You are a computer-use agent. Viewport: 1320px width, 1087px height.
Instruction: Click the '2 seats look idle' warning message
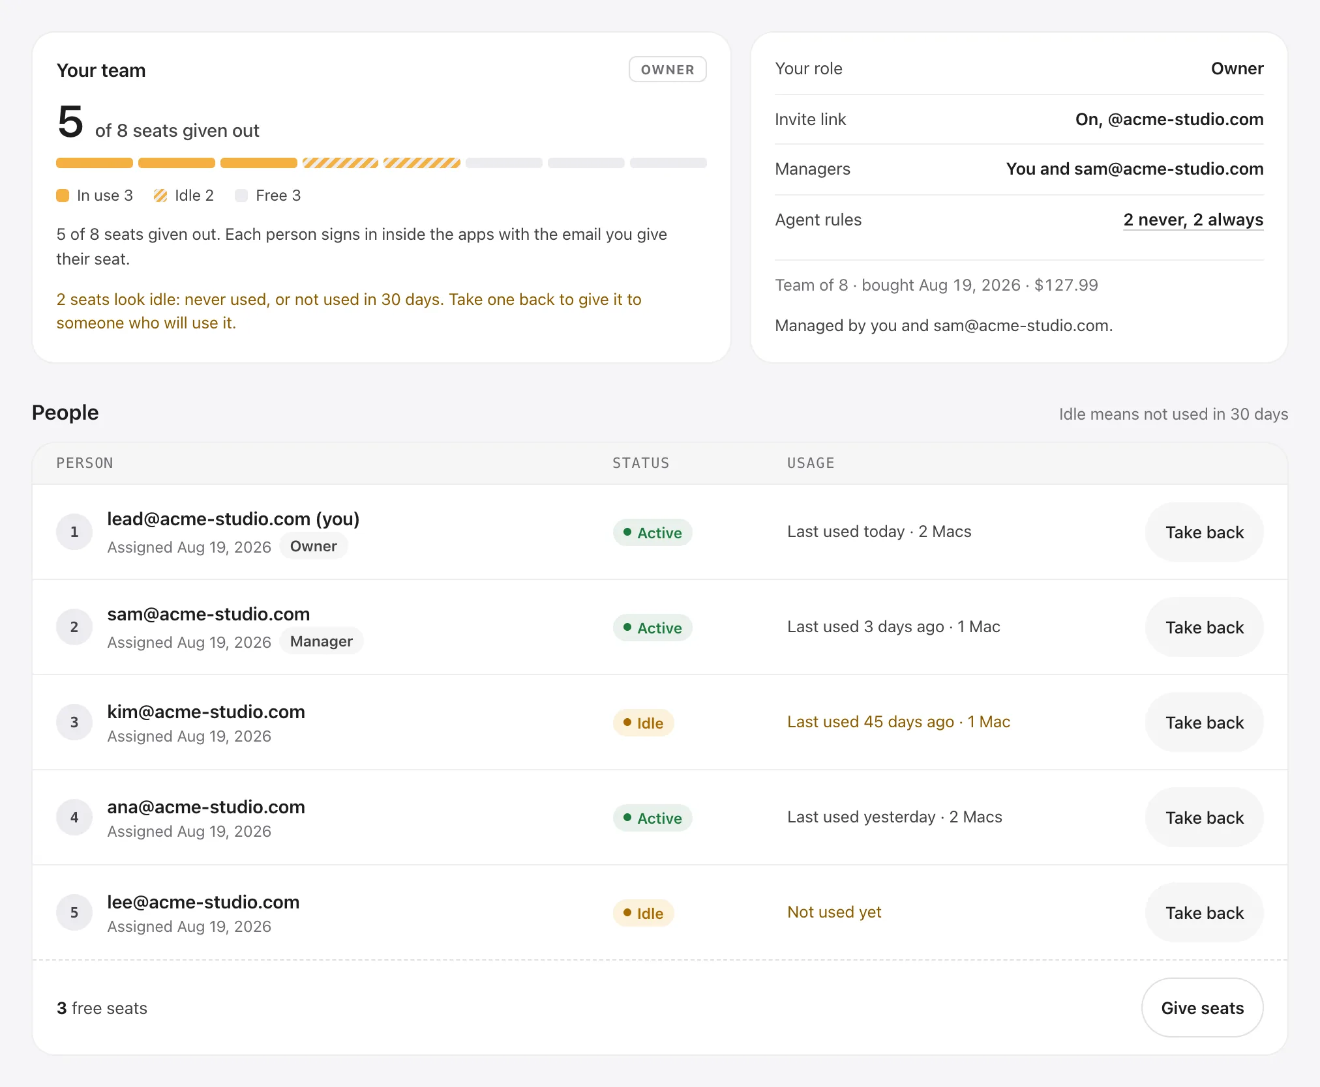349,311
